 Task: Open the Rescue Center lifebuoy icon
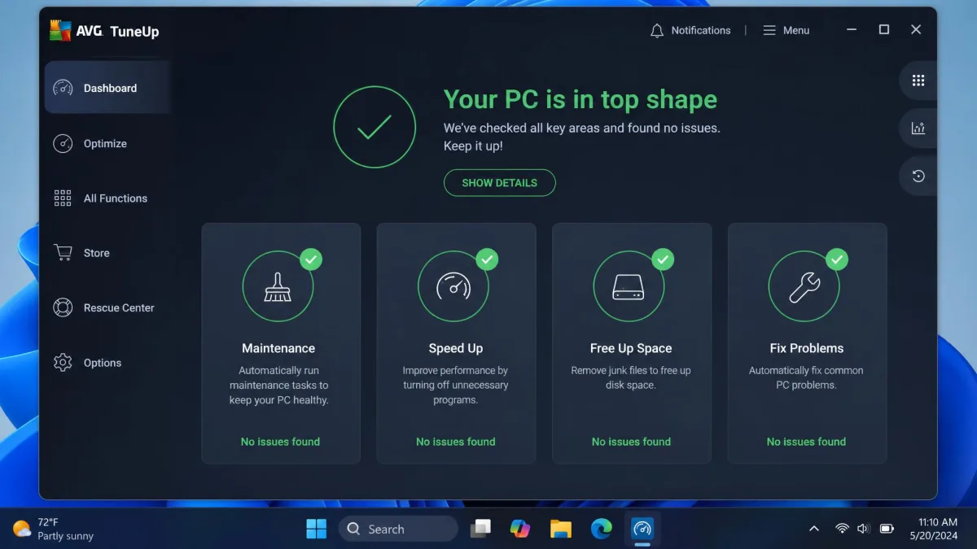63,307
